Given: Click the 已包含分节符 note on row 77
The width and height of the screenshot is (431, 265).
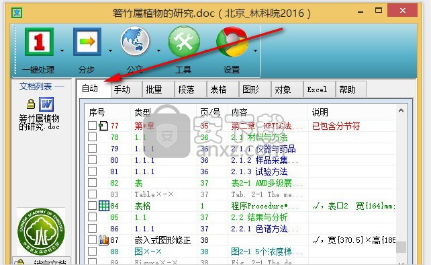Looking at the screenshot, I should (x=336, y=126).
